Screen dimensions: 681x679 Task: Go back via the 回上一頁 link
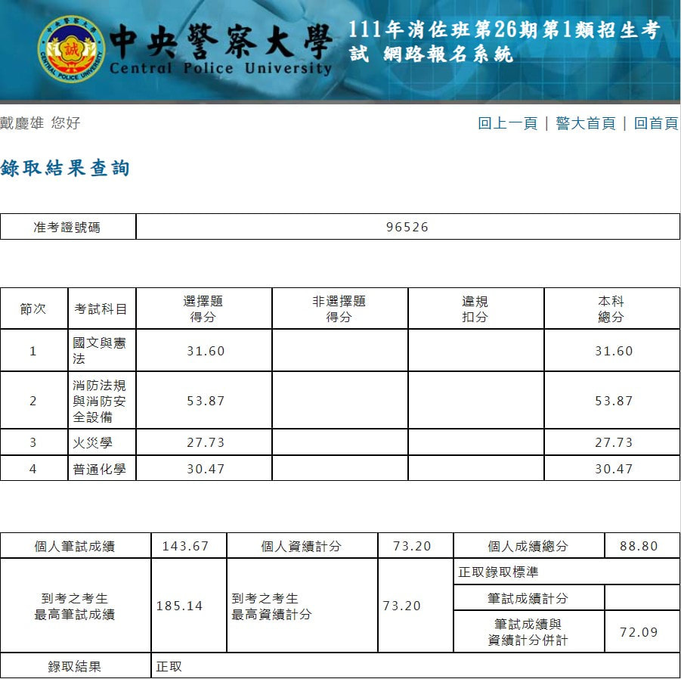pos(507,123)
